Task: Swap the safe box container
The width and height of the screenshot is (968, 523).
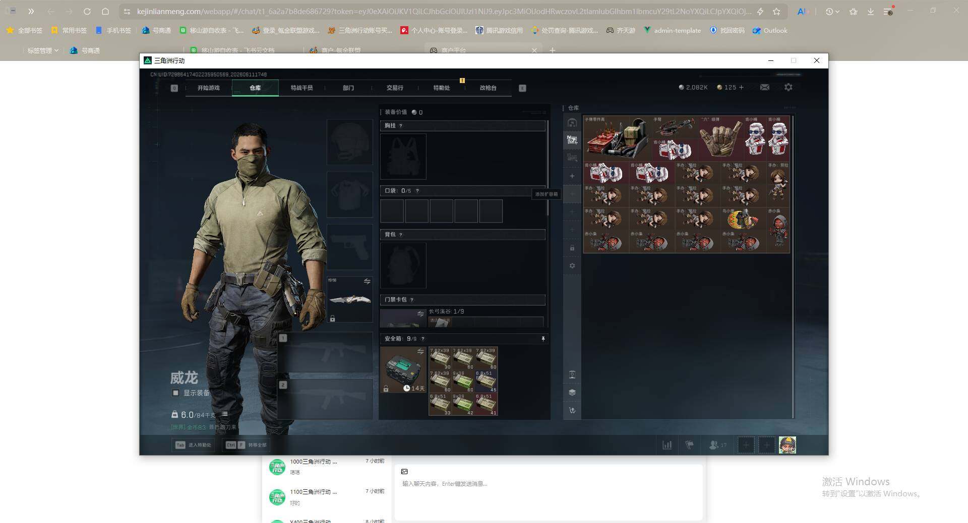Action: (x=420, y=351)
